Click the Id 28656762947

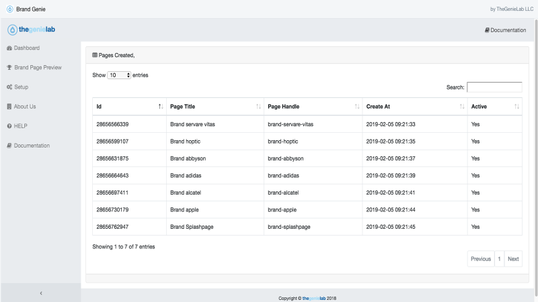click(x=112, y=227)
